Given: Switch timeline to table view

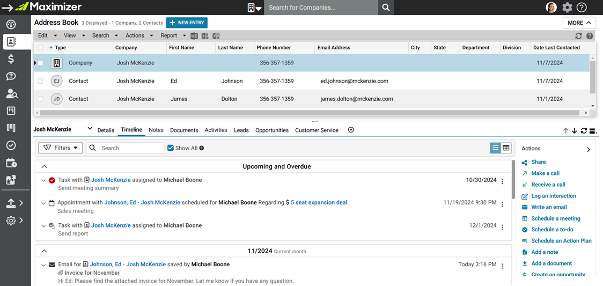Looking at the screenshot, I should tap(506, 148).
